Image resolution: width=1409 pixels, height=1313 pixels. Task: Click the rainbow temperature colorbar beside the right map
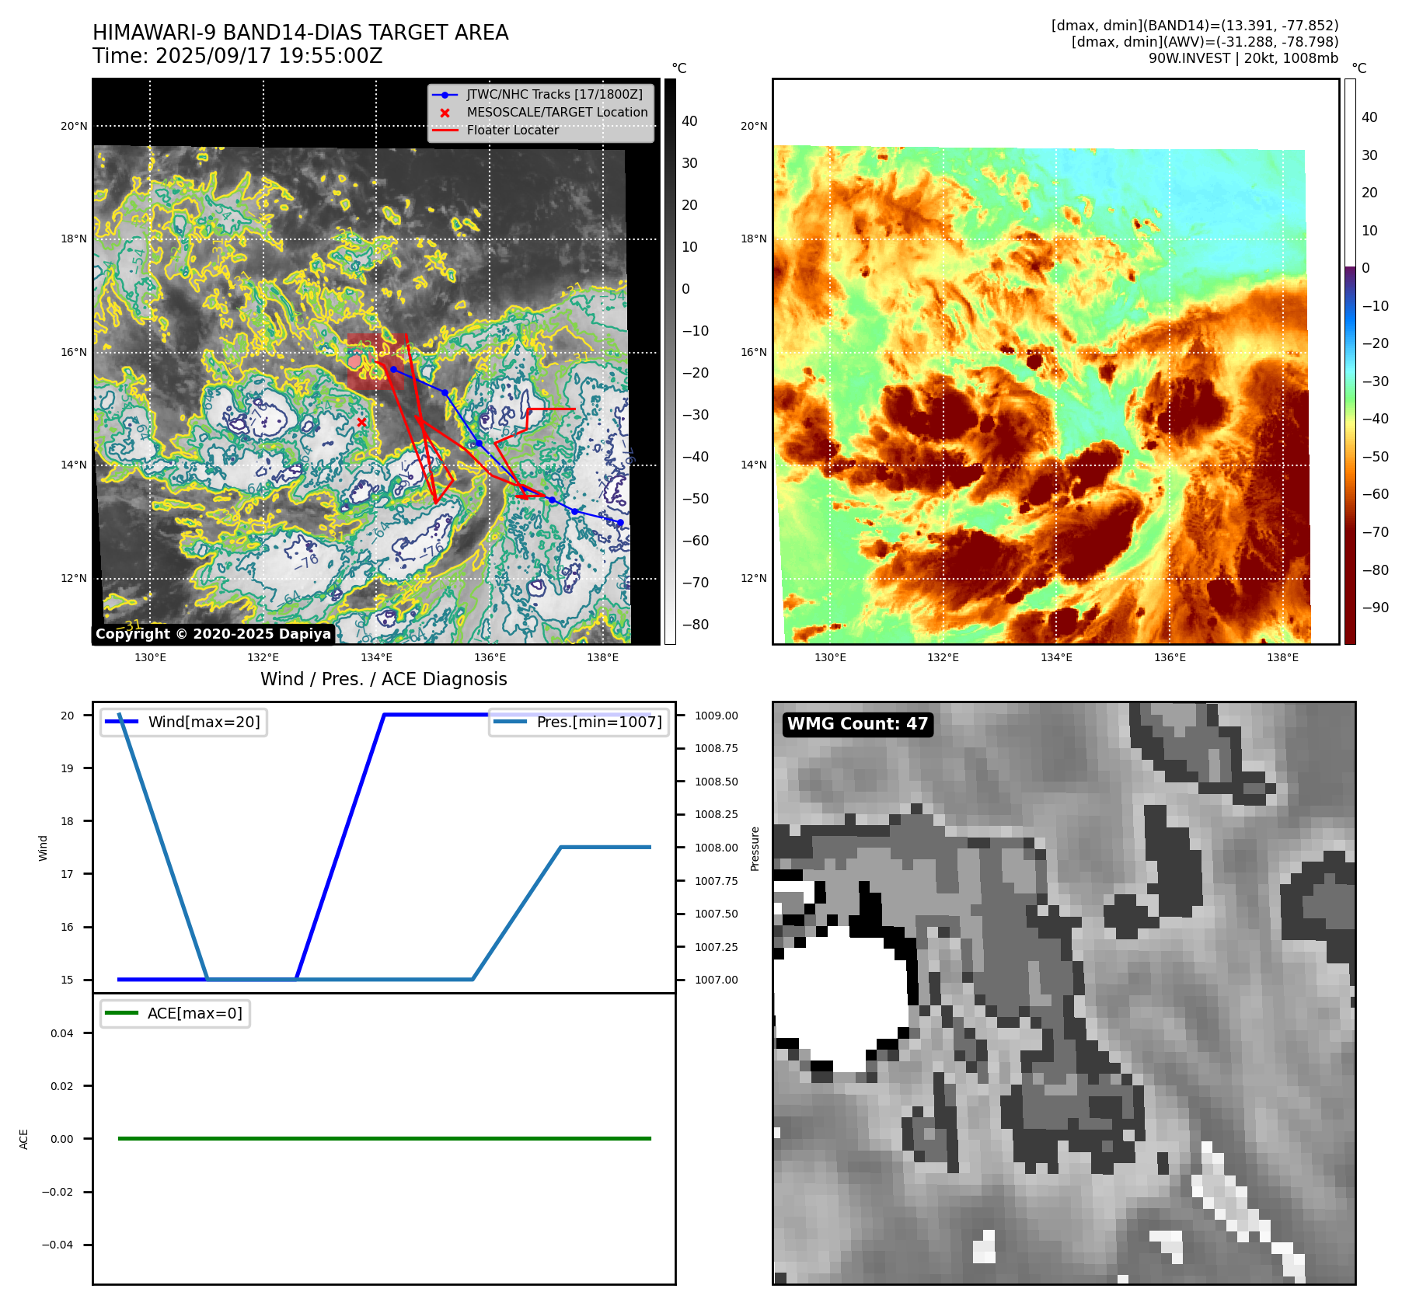1350,361
